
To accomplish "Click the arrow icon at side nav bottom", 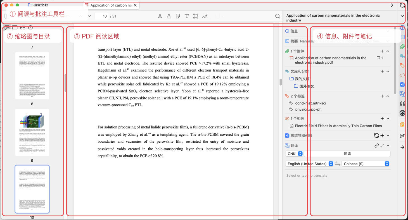I will tap(402, 147).
